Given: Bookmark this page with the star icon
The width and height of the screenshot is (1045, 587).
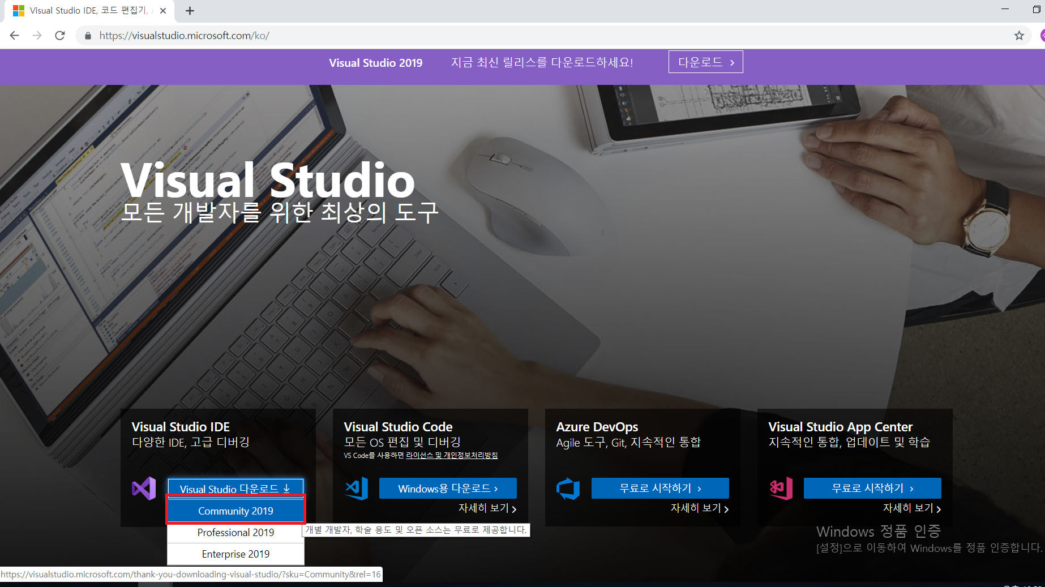Looking at the screenshot, I should tap(1019, 36).
